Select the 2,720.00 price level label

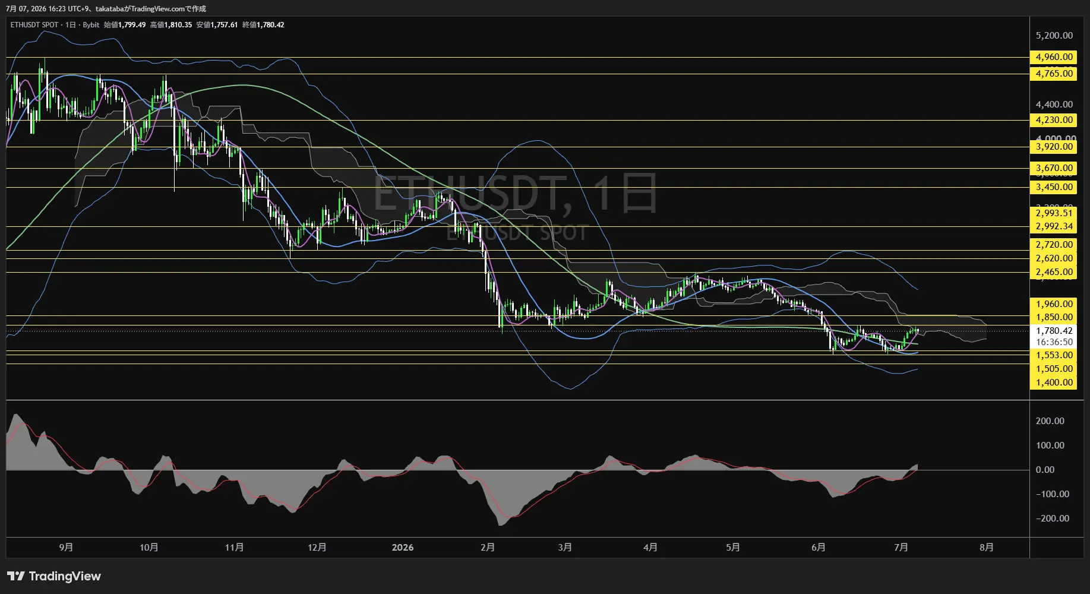(x=1054, y=245)
